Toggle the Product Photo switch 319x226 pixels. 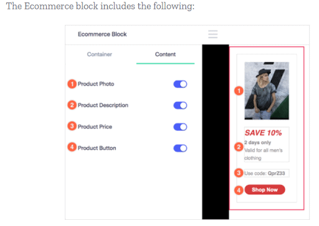[180, 84]
